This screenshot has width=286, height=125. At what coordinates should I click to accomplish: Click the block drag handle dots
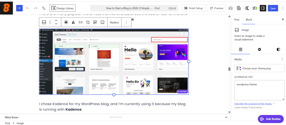tap(50, 22)
